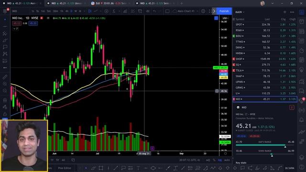306x172 pixels.
Task: Click the zoom in magnifier tool
Action: 5,84
